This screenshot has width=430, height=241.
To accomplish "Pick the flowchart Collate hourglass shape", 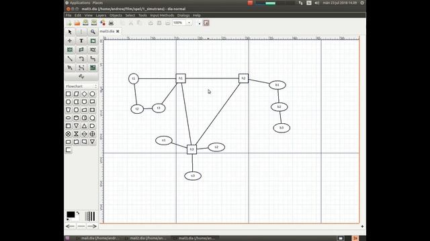I will pos(76,134).
